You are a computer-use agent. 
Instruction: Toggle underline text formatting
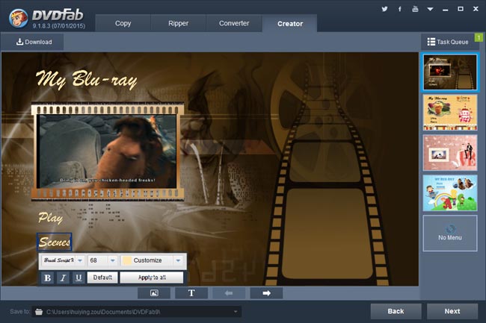79,277
